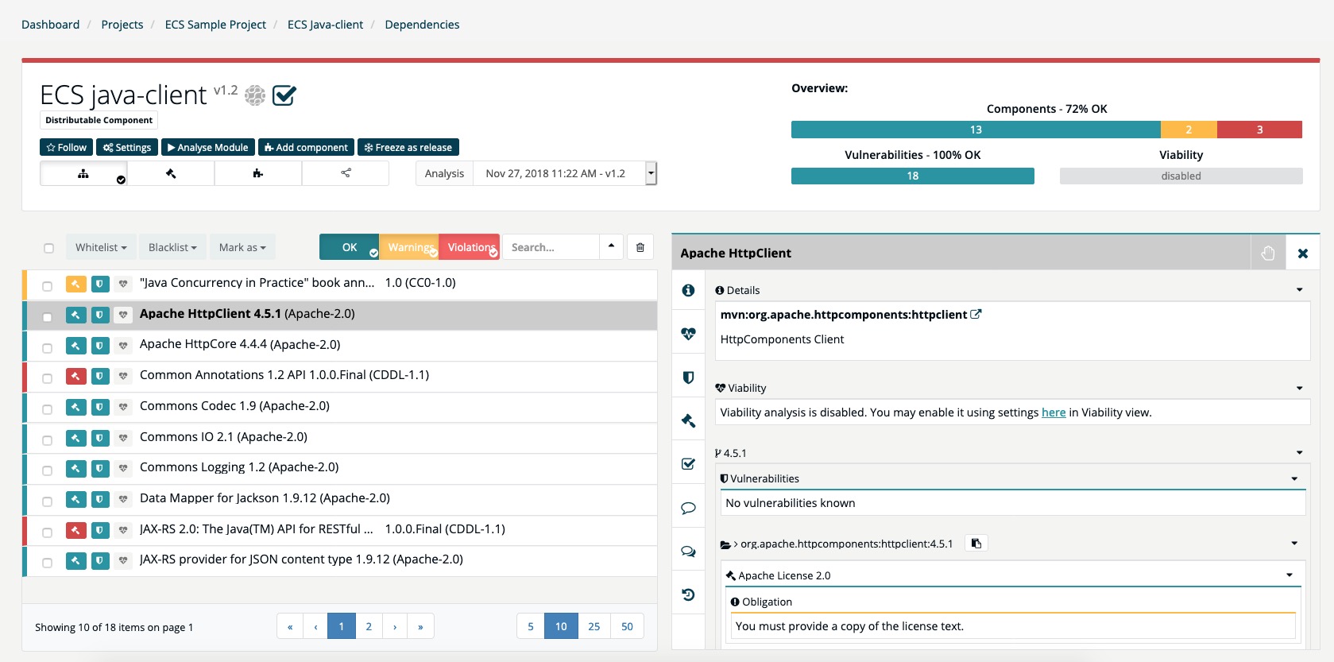This screenshot has width=1334, height=662.
Task: Click the heart icon for Data Mapper for Jackson row
Action: click(123, 499)
